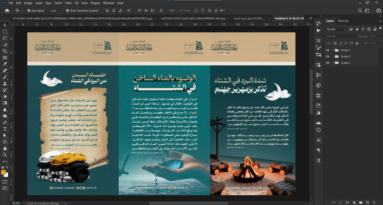Select the Zoom magnifier tool
Viewport: 383px width, 205px height.
pos(5,155)
